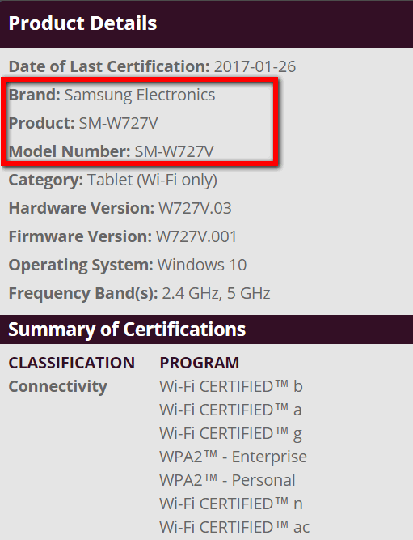Screen dimensions: 413x540
Task: Click the Connectivity classification label
Action: click(x=57, y=386)
